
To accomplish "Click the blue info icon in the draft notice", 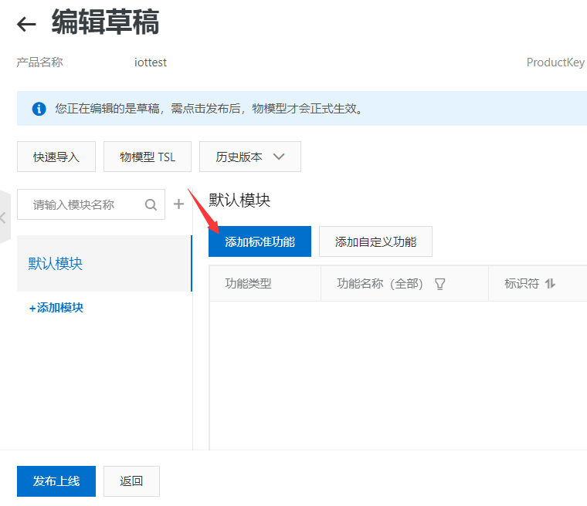I will click(39, 109).
